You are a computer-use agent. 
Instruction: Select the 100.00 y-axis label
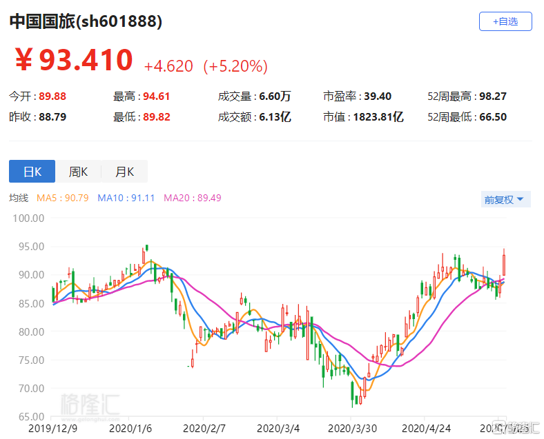pos(28,218)
